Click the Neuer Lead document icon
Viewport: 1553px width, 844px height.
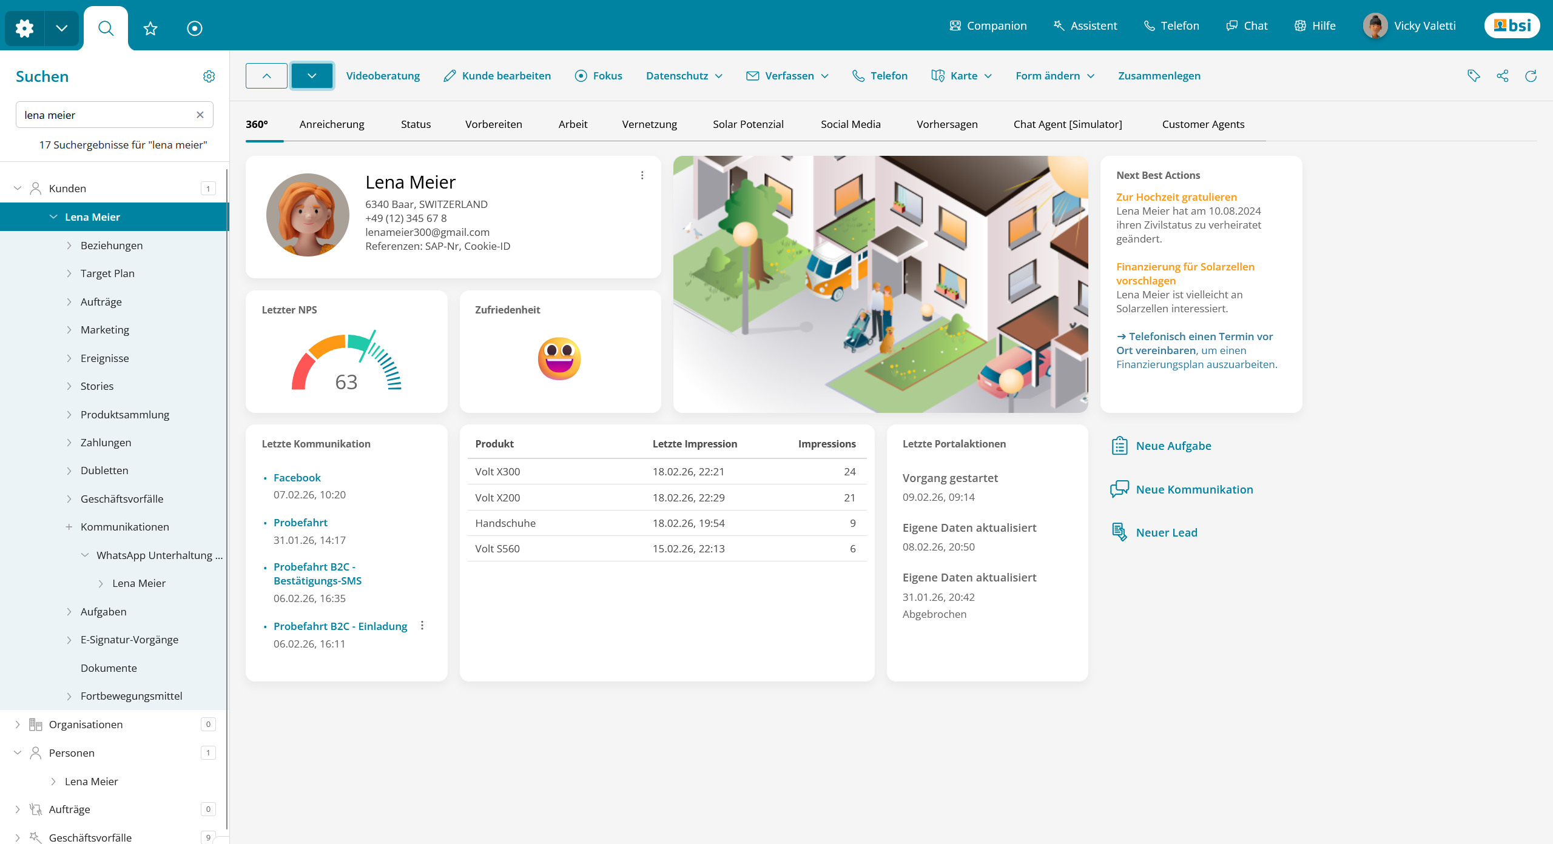pos(1120,532)
